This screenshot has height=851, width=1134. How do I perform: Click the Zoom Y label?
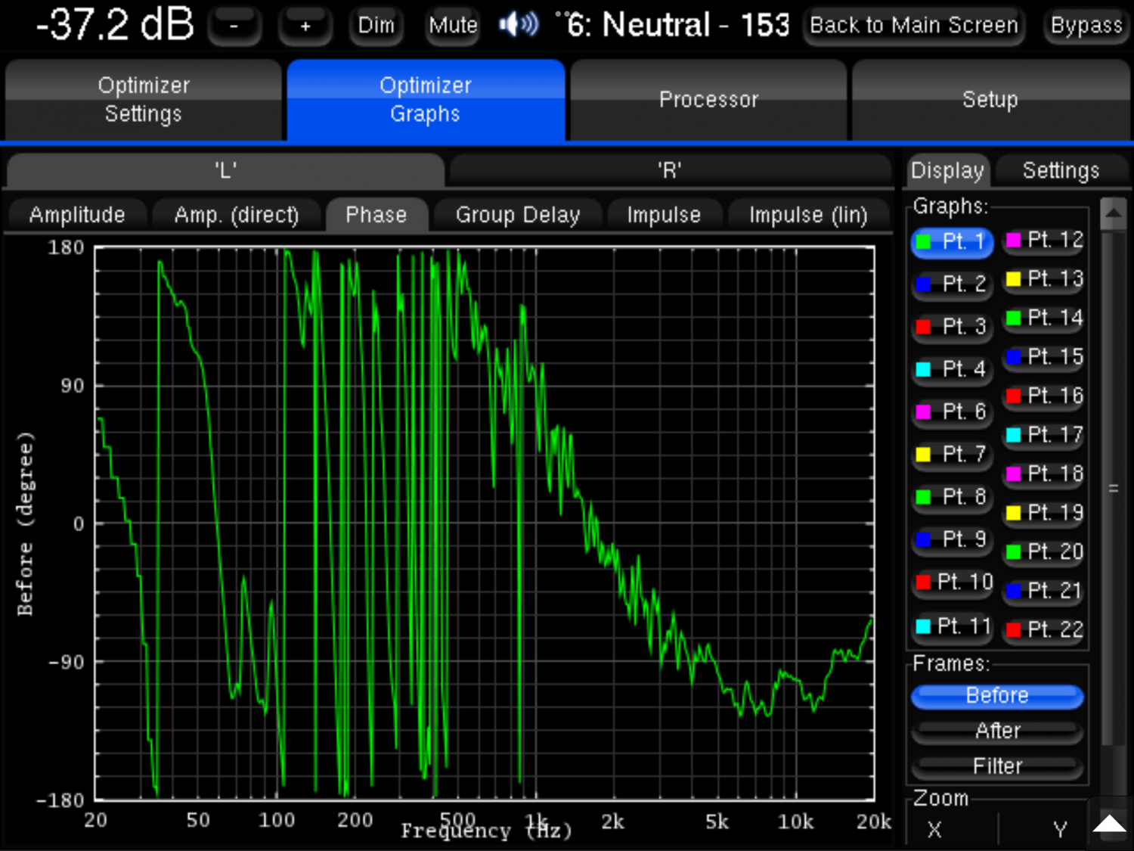pos(1060,830)
